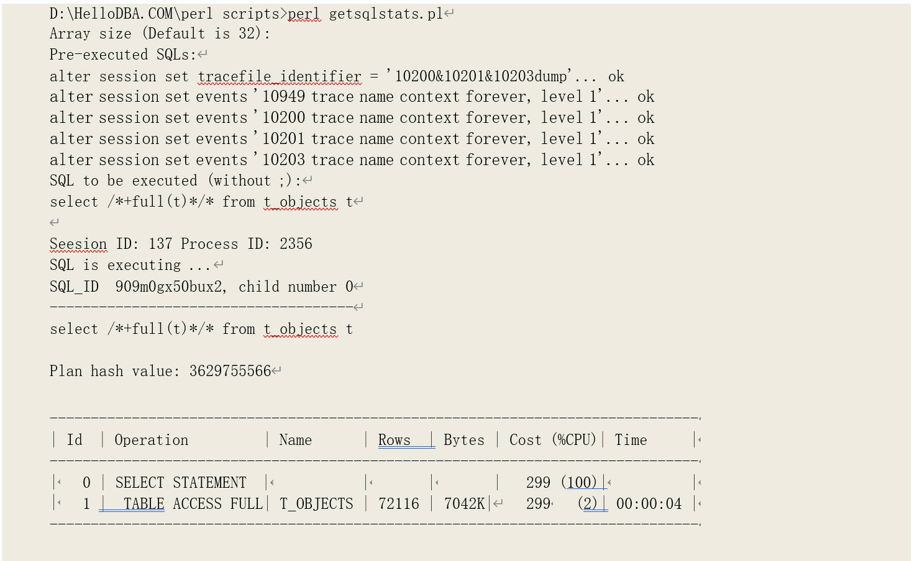Click the "Time" column header
Image resolution: width=912 pixels, height=561 pixels.
coord(631,440)
